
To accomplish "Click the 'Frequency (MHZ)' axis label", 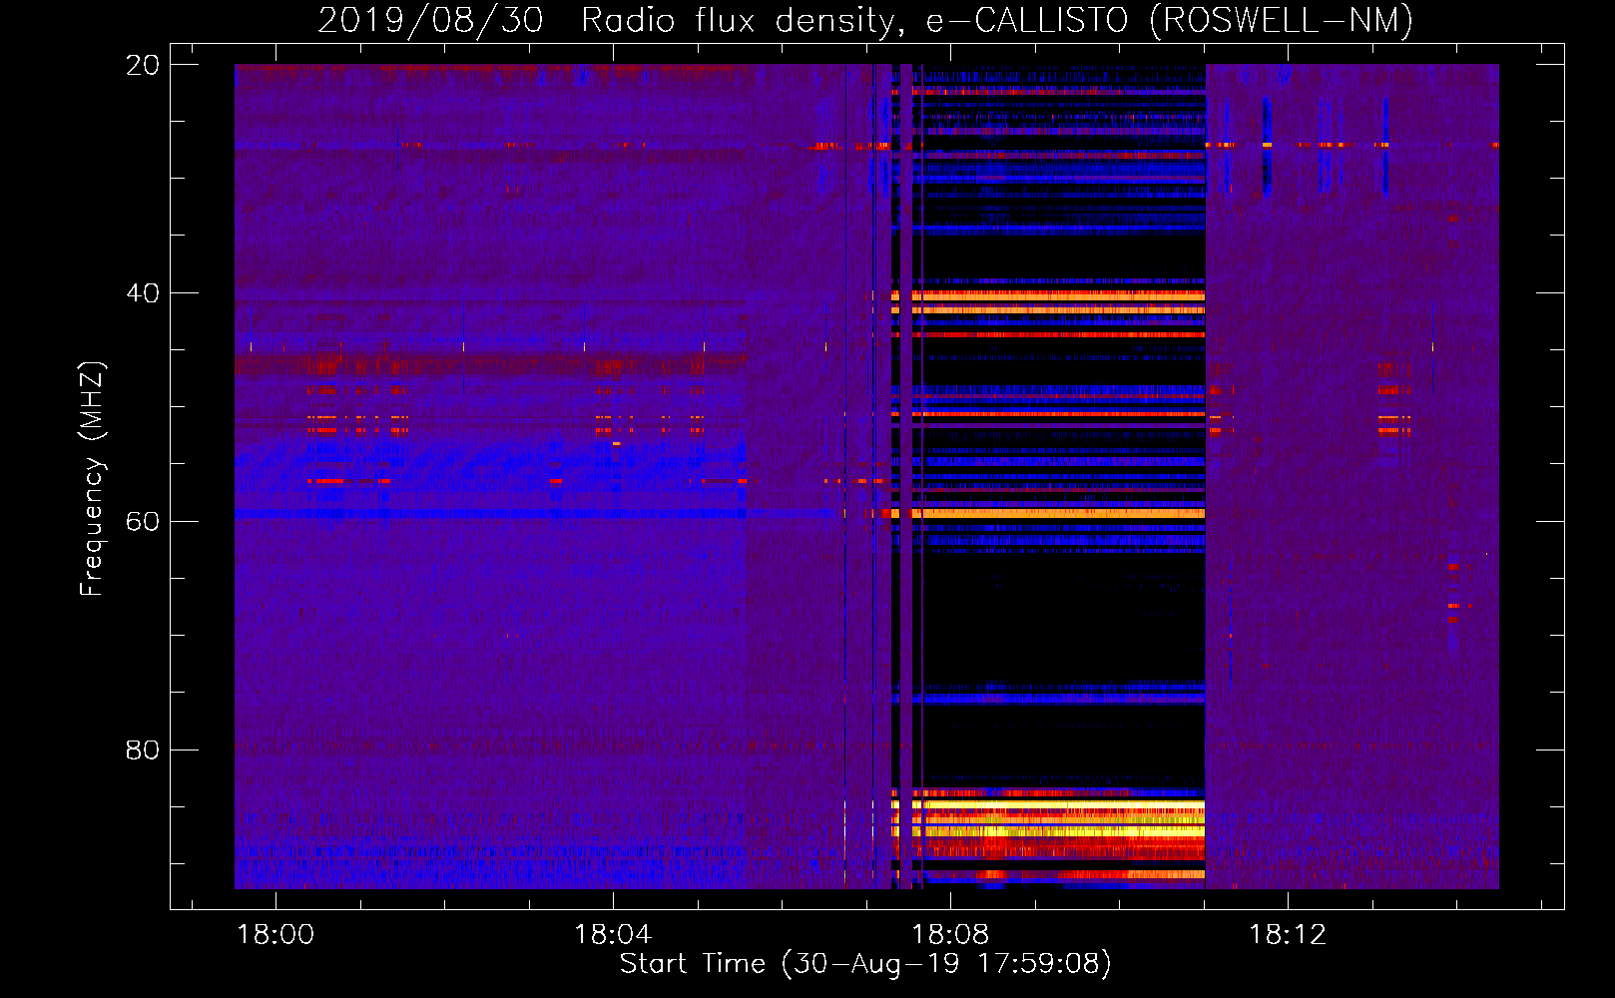I will pos(92,479).
